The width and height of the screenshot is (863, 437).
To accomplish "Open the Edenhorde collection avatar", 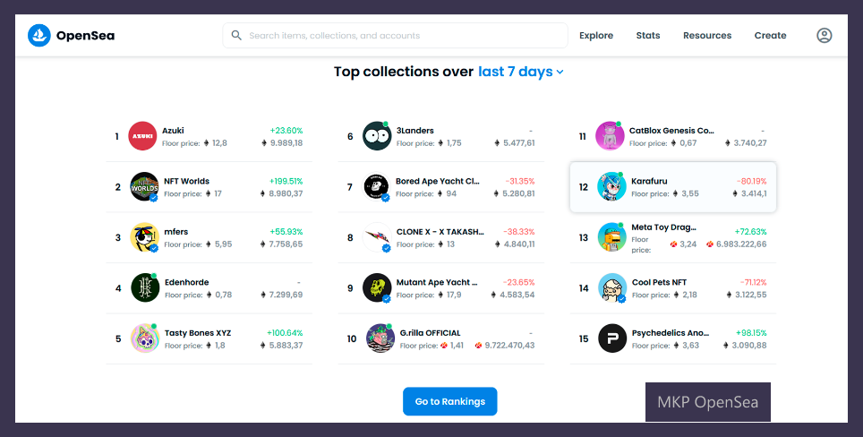I will click(145, 287).
